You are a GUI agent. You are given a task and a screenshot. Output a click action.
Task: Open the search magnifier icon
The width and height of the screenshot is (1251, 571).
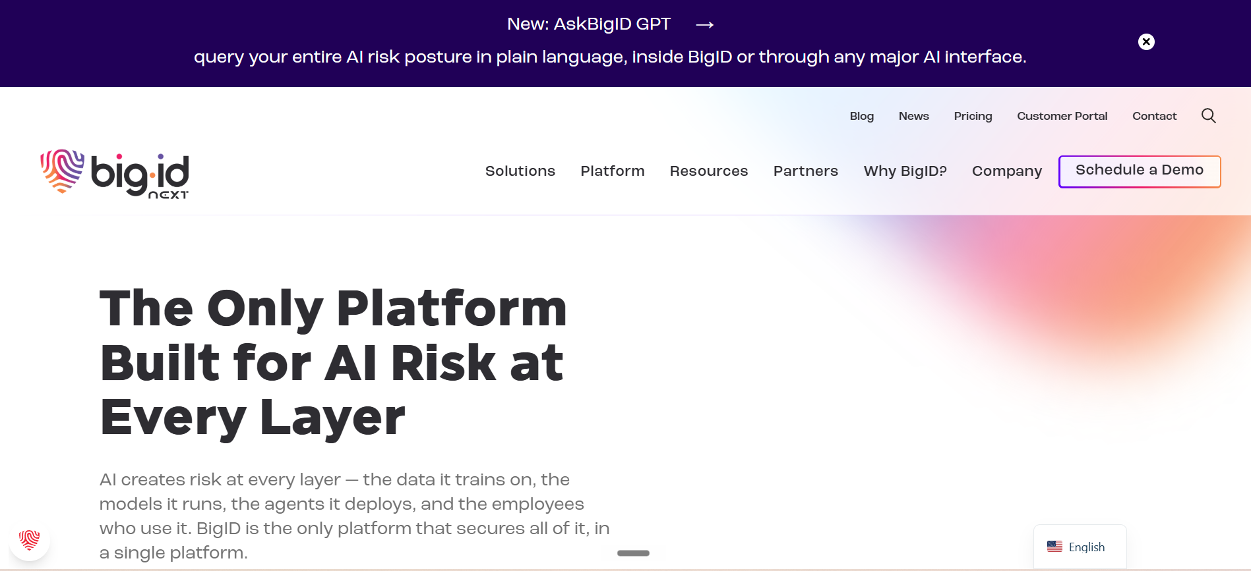click(1208, 116)
